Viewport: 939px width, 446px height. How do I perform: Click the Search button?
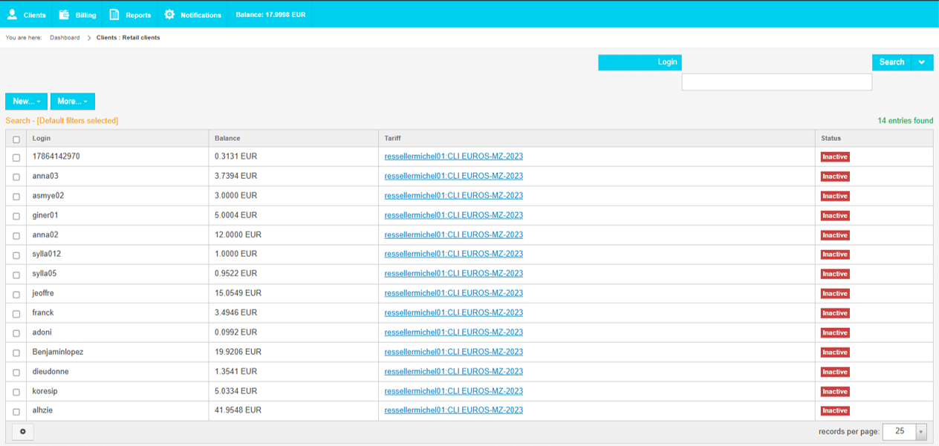point(891,62)
